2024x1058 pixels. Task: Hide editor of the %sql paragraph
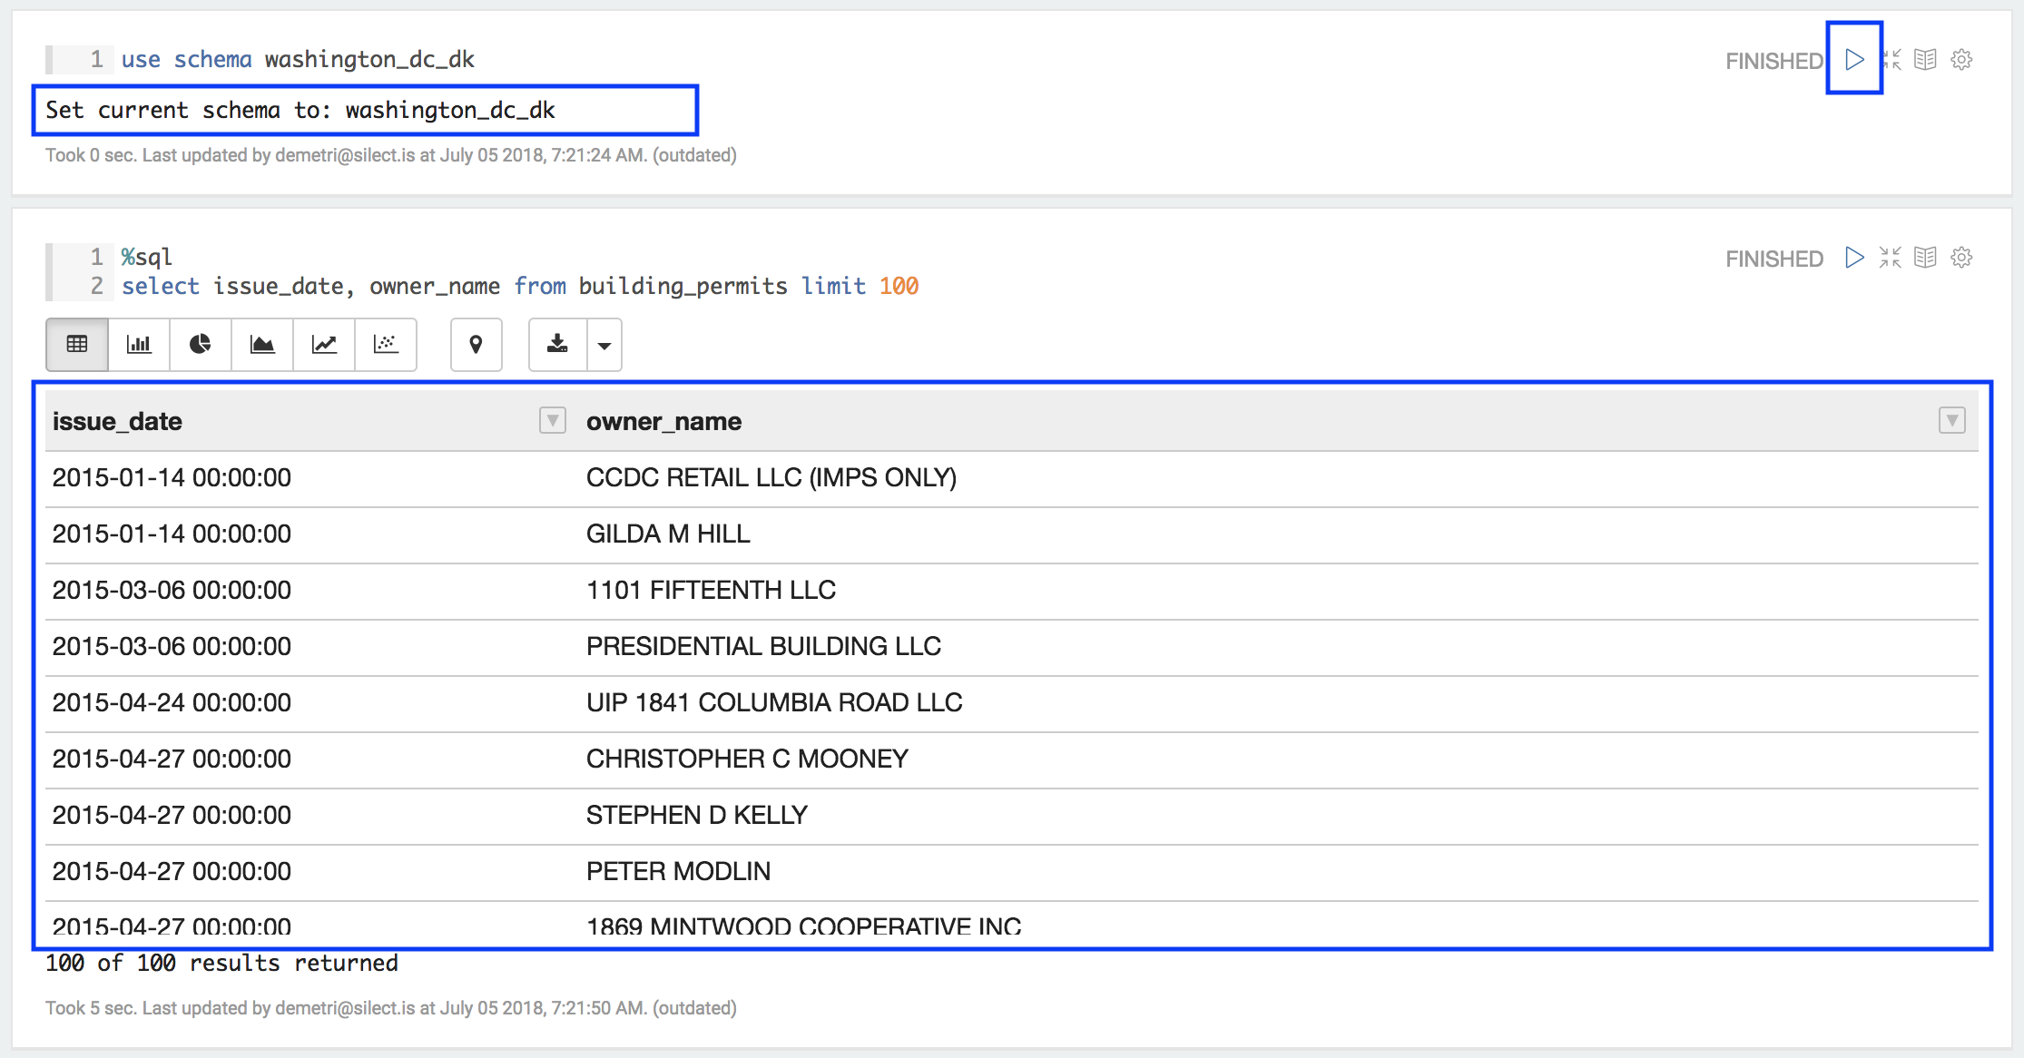[x=1891, y=258]
